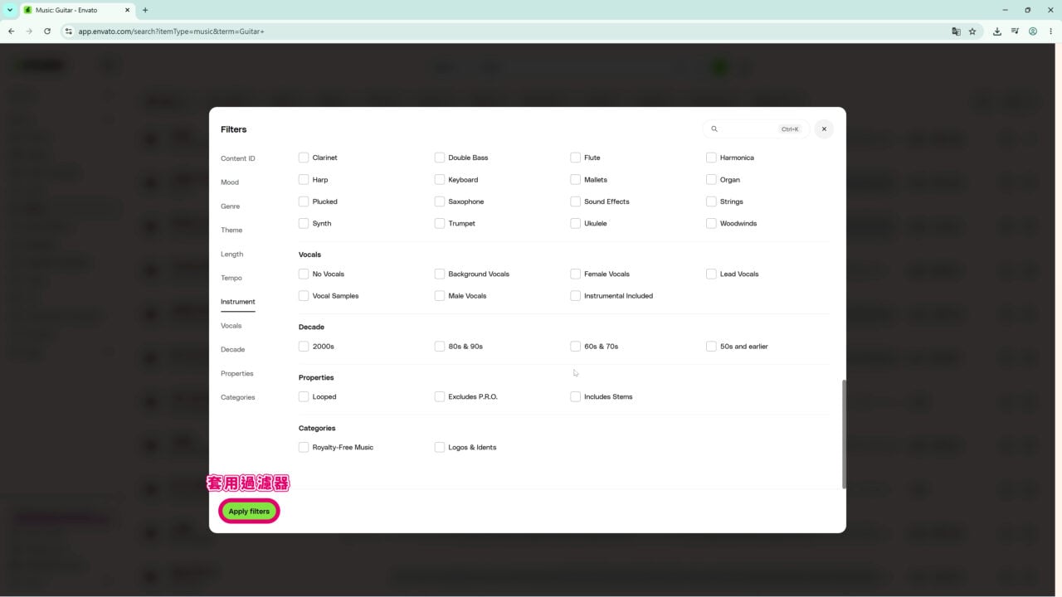Jump to Genre filter section

[230, 206]
